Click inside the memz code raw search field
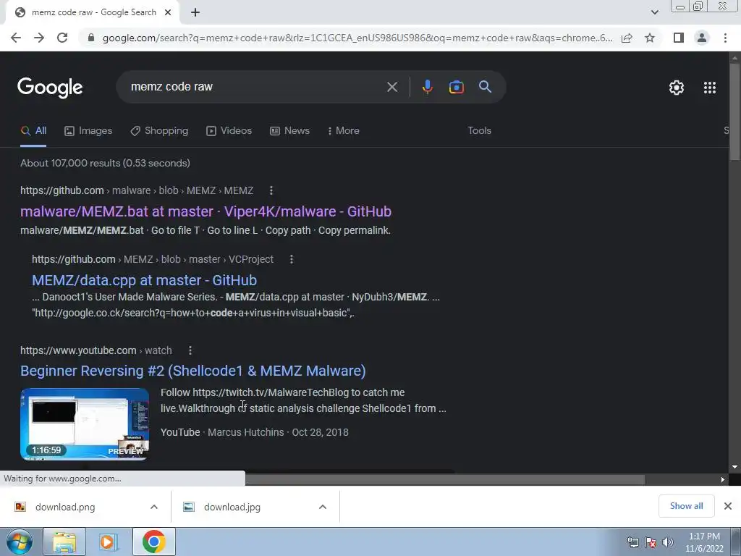The image size is (741, 556). [x=255, y=87]
